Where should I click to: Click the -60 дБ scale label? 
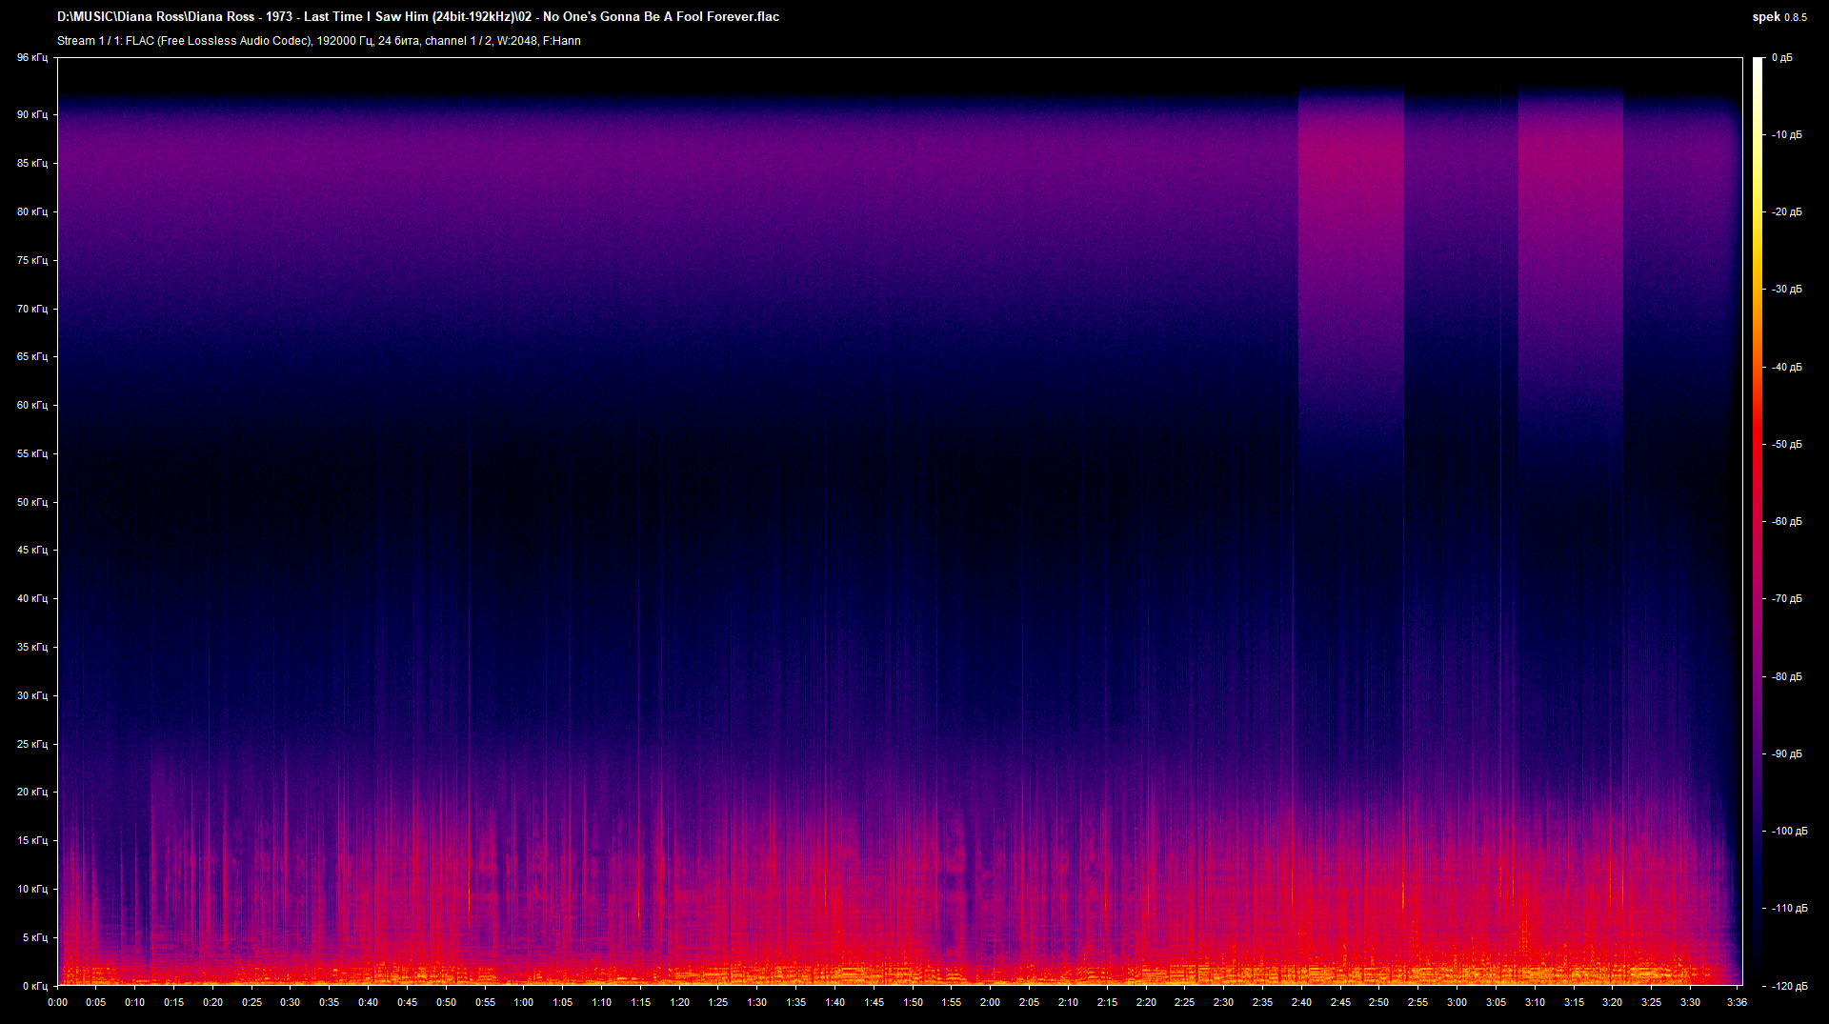[x=1787, y=522]
